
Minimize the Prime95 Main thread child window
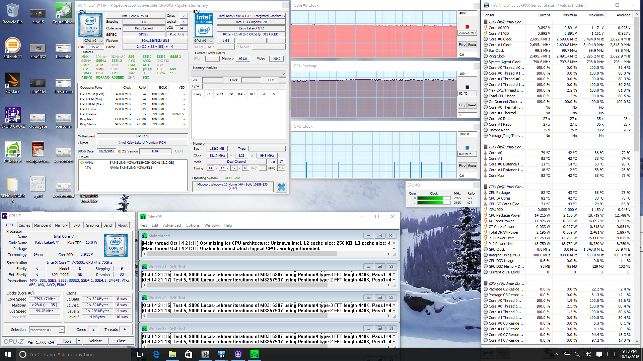point(368,236)
